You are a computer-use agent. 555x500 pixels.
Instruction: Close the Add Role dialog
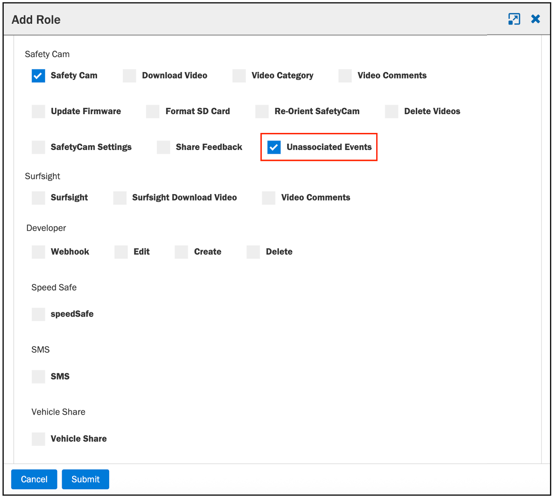[535, 19]
